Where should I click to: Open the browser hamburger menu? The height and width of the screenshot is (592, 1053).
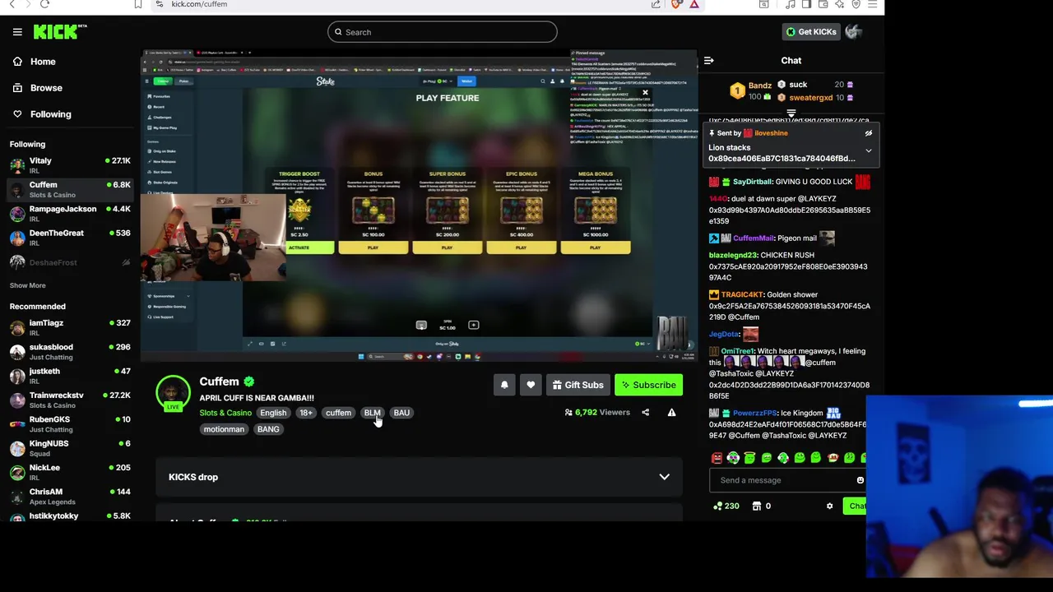pos(872,4)
